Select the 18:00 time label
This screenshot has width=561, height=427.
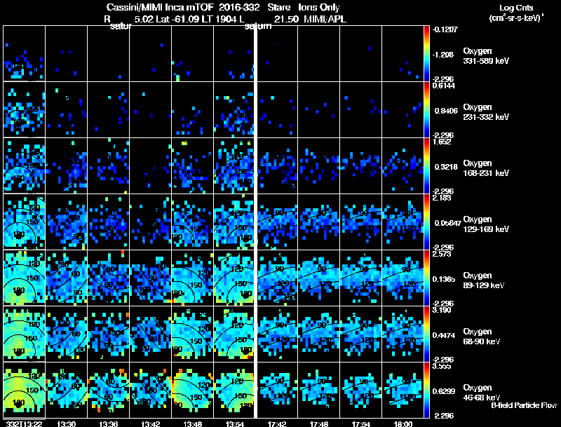[403, 423]
